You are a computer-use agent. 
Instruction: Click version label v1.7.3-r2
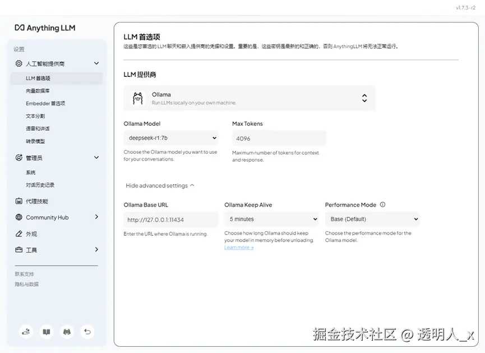click(465, 8)
